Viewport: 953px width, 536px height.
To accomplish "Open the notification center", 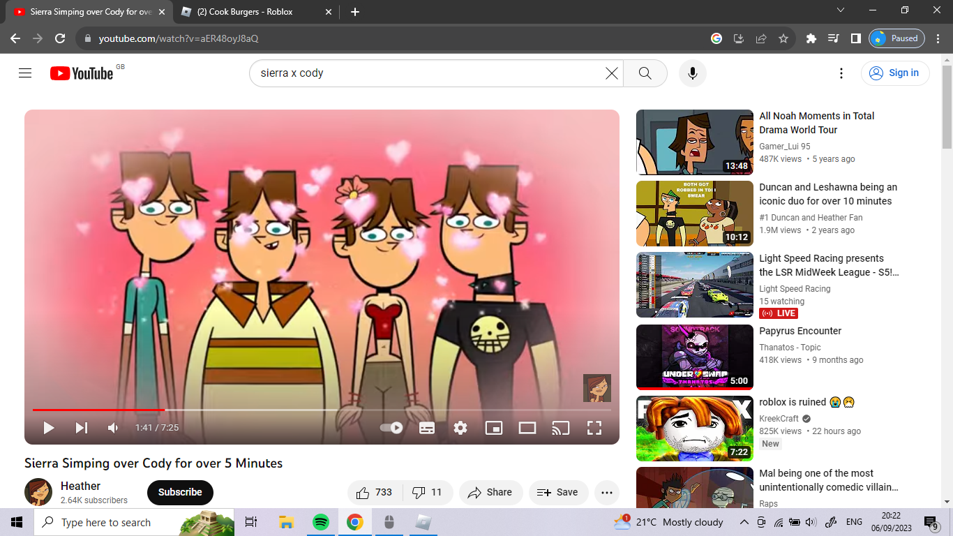I will [x=931, y=522].
